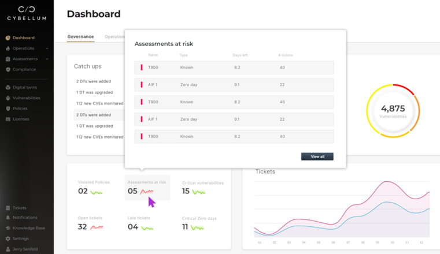440x254 pixels.
Task: Click the Dashboard pie chart icon
Action: (x=8, y=38)
